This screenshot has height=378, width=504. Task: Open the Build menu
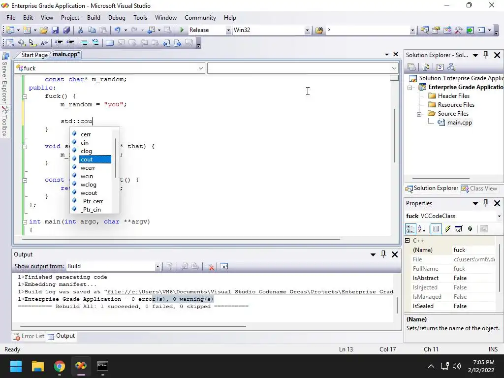[x=94, y=18]
